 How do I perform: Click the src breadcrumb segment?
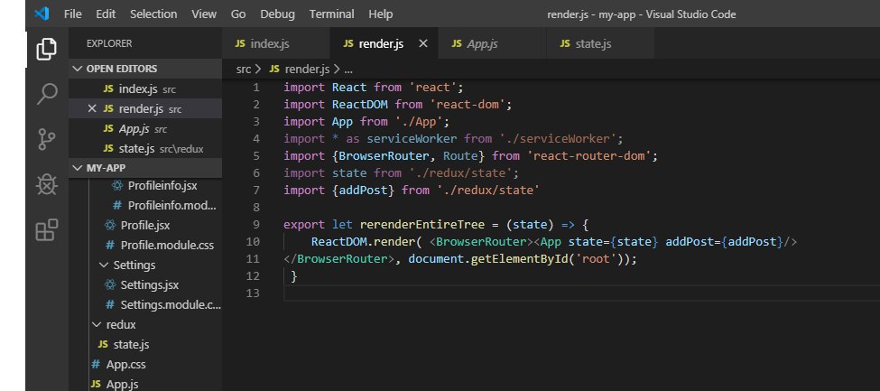(244, 69)
